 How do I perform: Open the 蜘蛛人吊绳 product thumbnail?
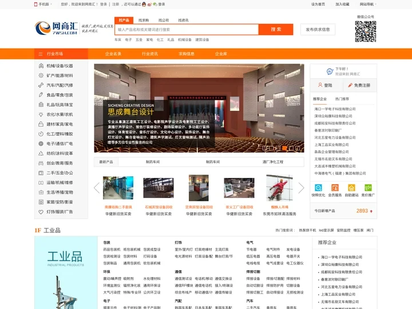click(x=279, y=188)
